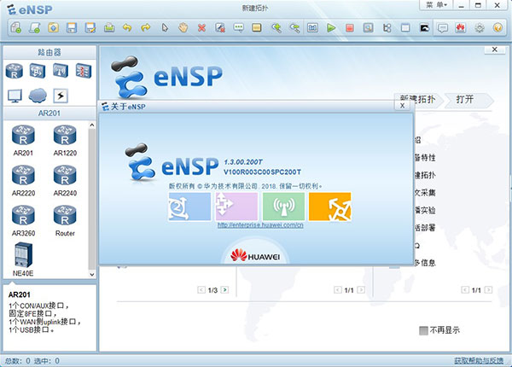Open settings via the gear icon
This screenshot has height=367, width=512.
[480, 28]
